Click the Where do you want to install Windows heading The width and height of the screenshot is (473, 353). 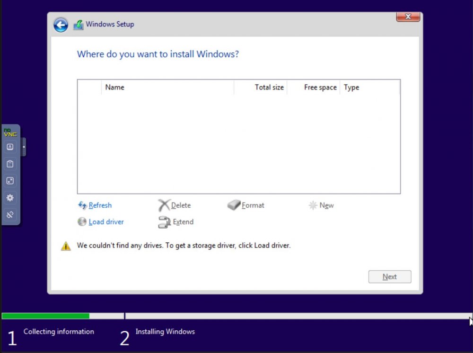click(x=158, y=54)
